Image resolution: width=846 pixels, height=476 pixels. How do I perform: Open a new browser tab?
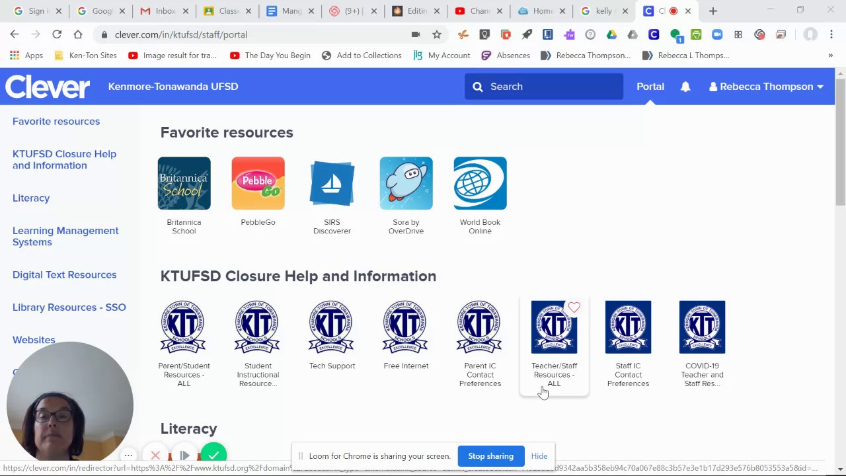click(712, 11)
